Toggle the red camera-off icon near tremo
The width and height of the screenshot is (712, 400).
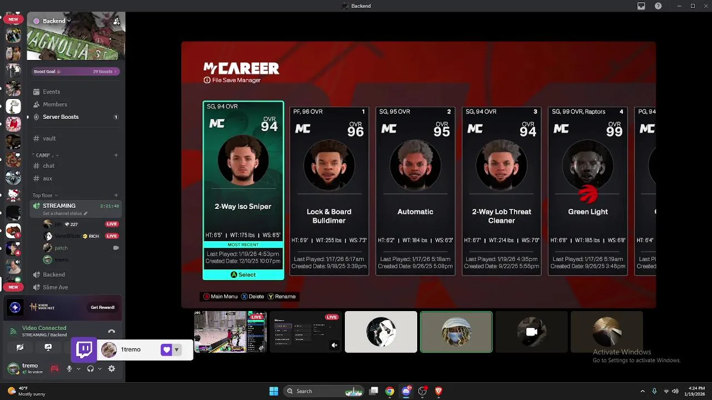tap(55, 368)
